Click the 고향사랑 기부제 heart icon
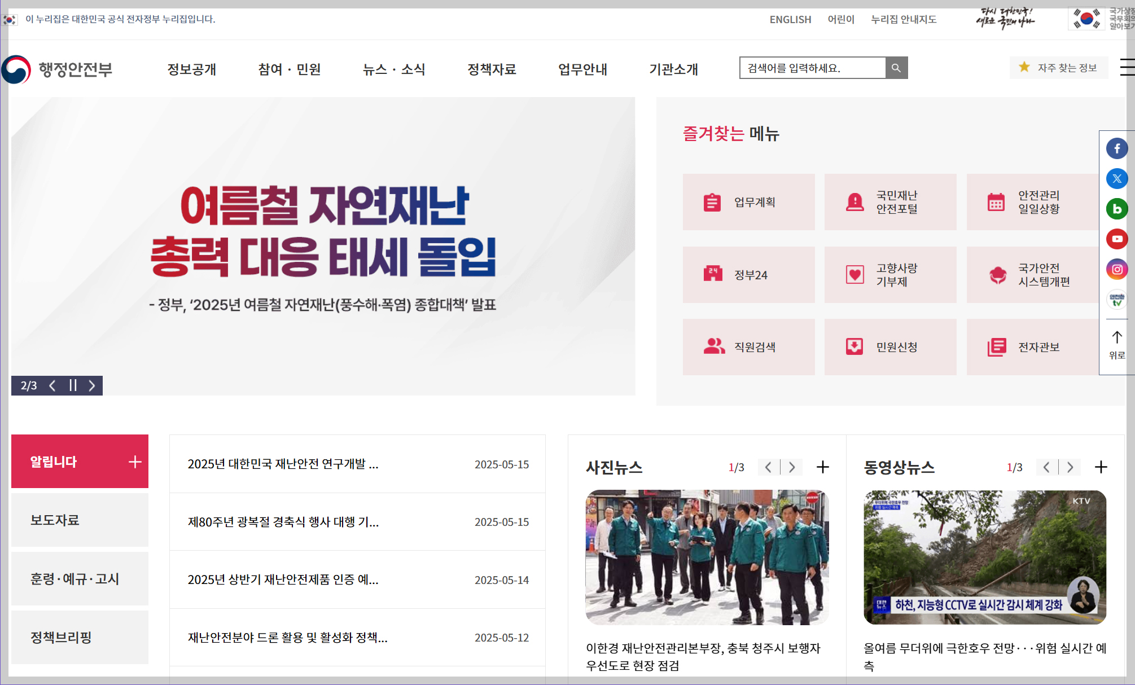The image size is (1135, 685). point(854,275)
